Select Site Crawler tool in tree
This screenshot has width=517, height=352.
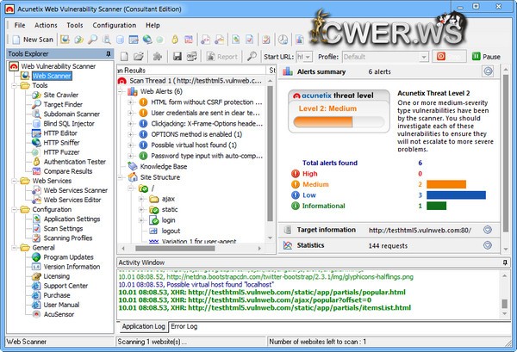coord(60,95)
